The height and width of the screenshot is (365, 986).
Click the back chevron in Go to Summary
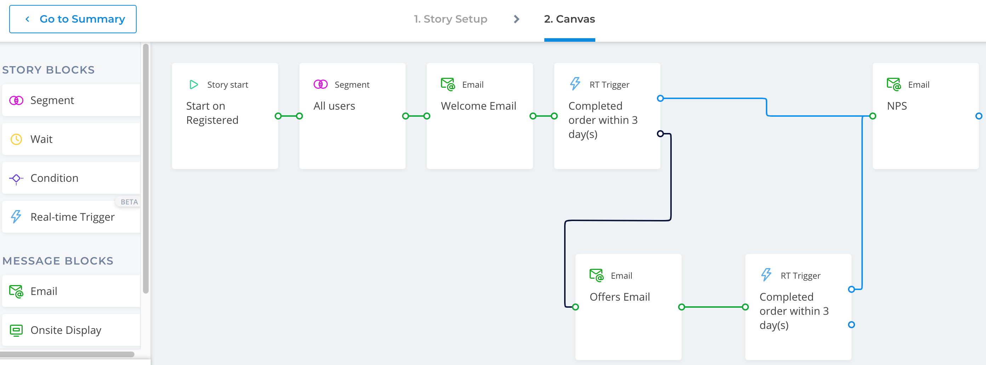[27, 19]
